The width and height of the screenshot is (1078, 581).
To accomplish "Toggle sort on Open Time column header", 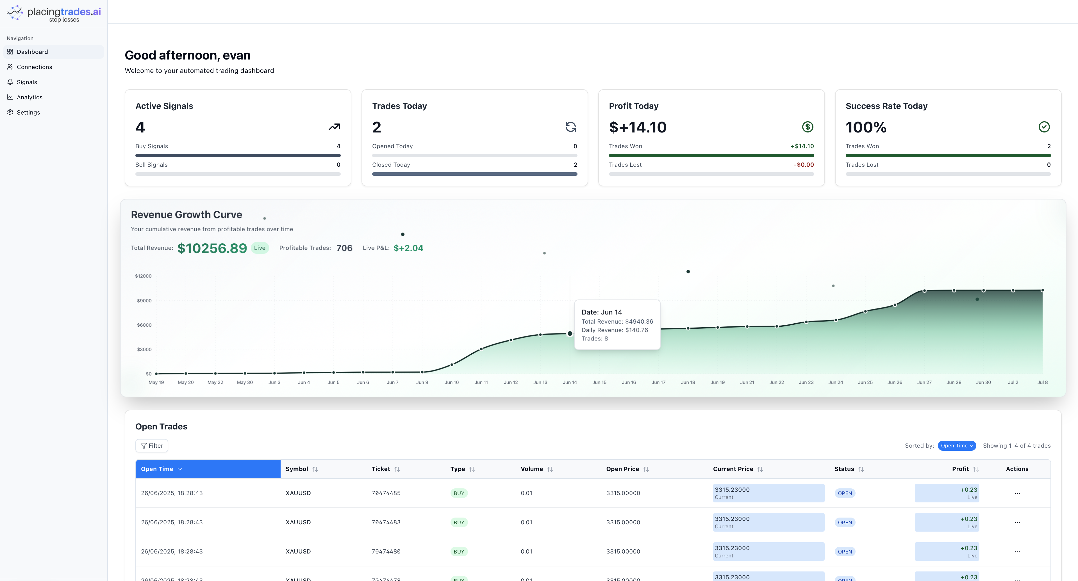I will (x=208, y=469).
